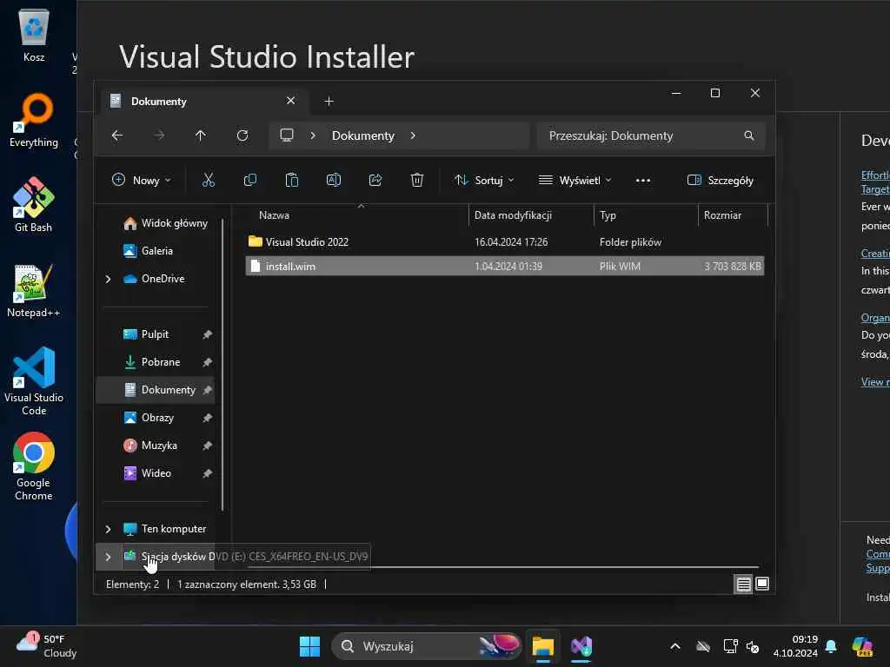Open Notepad++ desktop shortcut
Screen dimensions: 890x667
[34, 290]
